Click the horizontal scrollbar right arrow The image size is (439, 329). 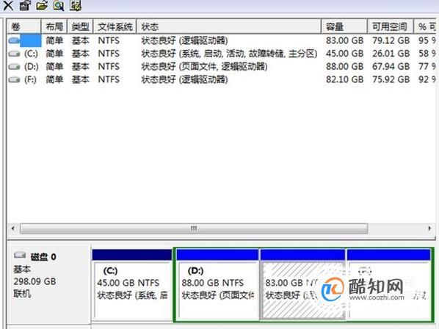click(x=429, y=228)
